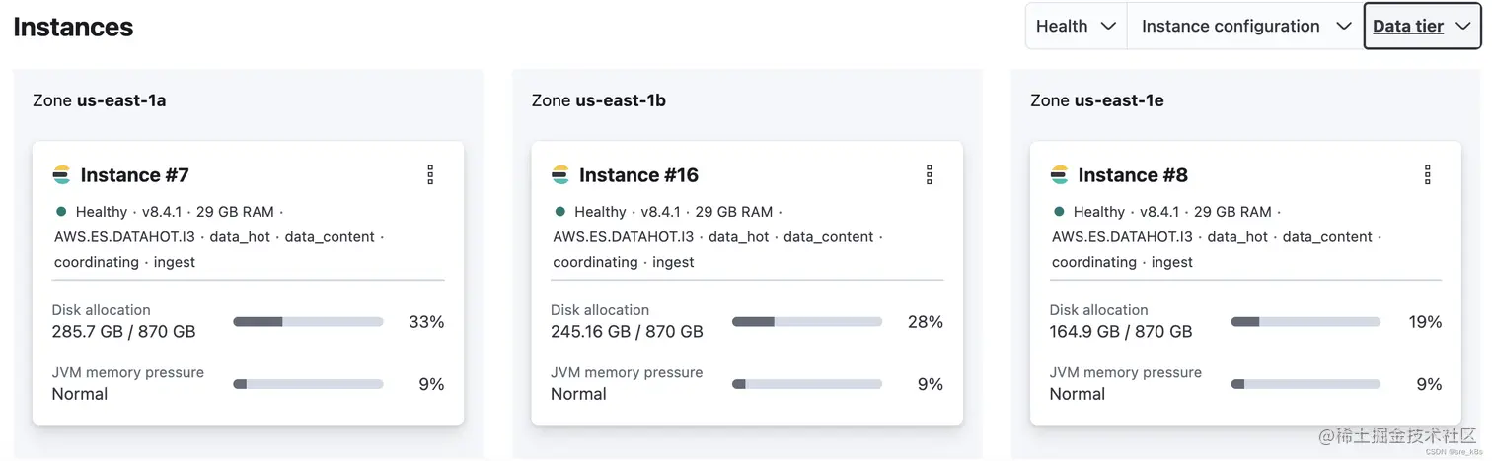Click the Elasticsearch logo on Instance #8
Viewport: 1492px width, 461px height.
point(1060,175)
